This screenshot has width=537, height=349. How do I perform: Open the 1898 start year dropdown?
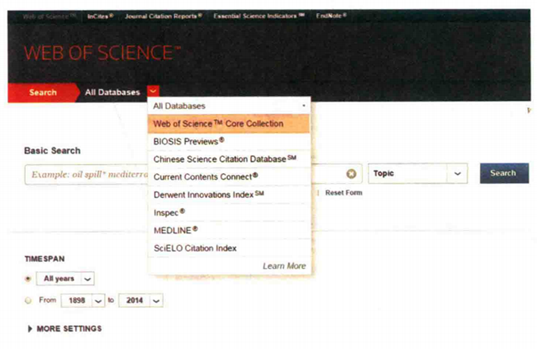pos(83,300)
